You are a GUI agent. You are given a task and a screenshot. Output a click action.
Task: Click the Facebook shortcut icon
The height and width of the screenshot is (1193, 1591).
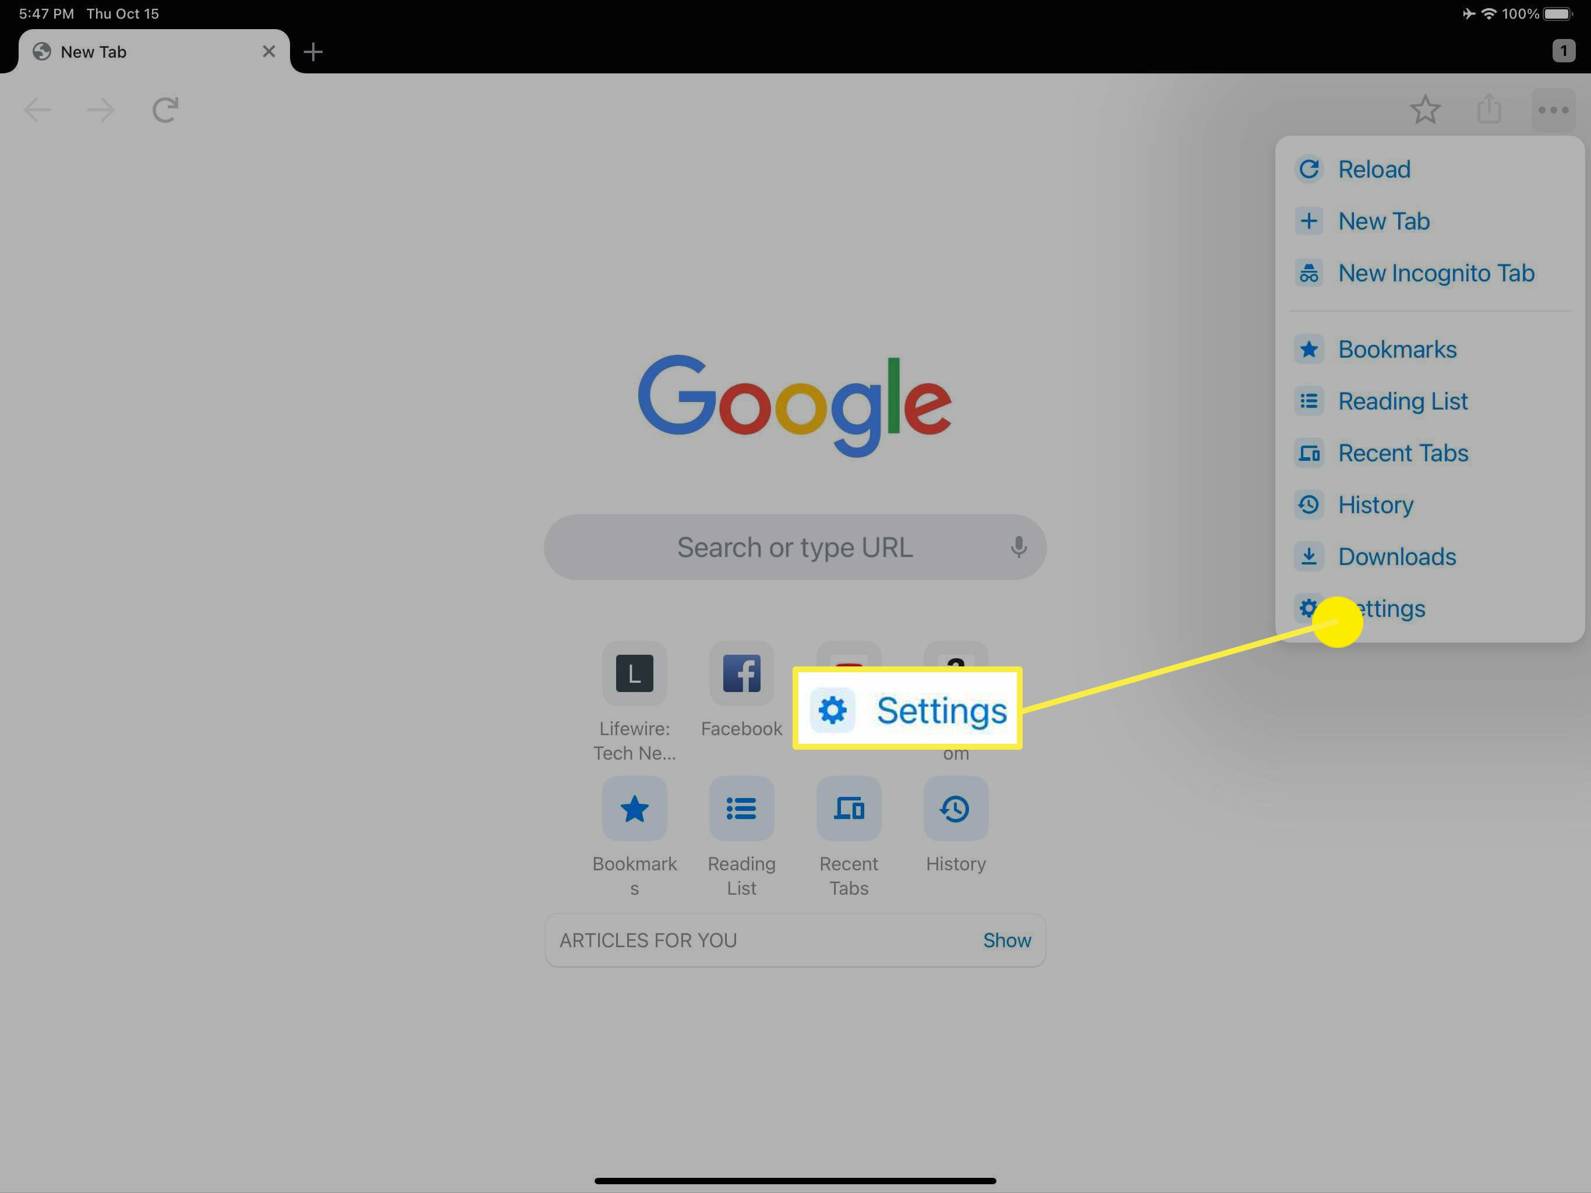739,672
